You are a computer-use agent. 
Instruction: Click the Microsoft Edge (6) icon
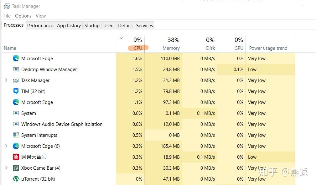click(x=16, y=146)
